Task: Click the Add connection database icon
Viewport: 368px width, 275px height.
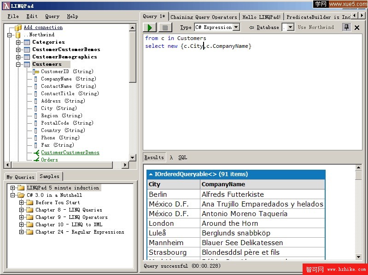Action: click(18, 28)
